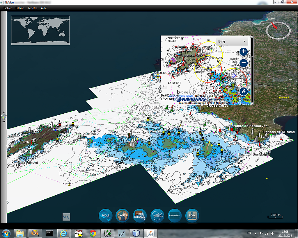This screenshot has width=298, height=238.
Task: Open the Fichier menu
Action: tap(8, 8)
